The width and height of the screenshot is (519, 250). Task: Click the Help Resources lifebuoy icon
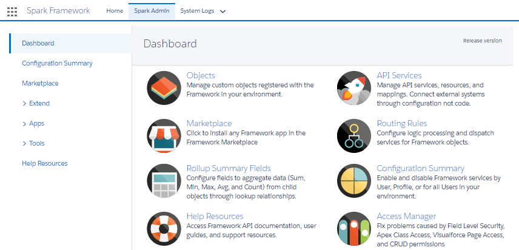pos(164,229)
